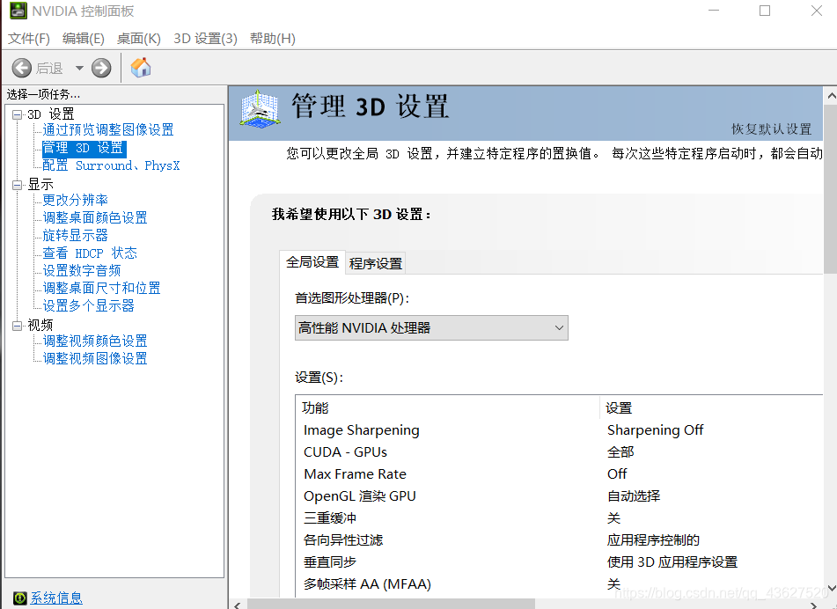This screenshot has height=609, width=837.
Task: Open 查看 HDCP 状态
Action: (x=90, y=253)
